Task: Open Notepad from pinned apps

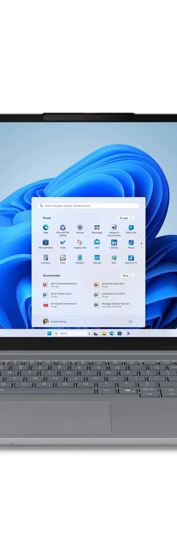Action: point(80,259)
